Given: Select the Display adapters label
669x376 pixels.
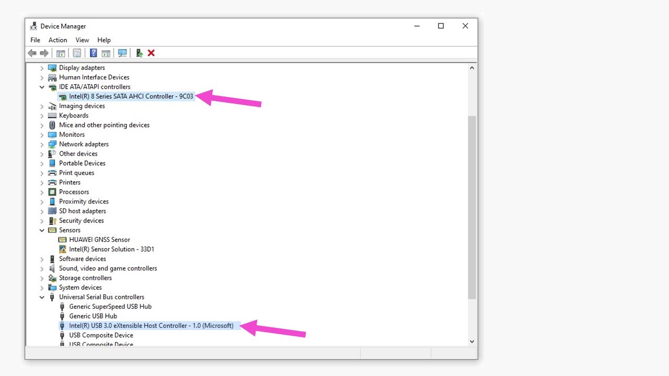Looking at the screenshot, I should click(82, 68).
